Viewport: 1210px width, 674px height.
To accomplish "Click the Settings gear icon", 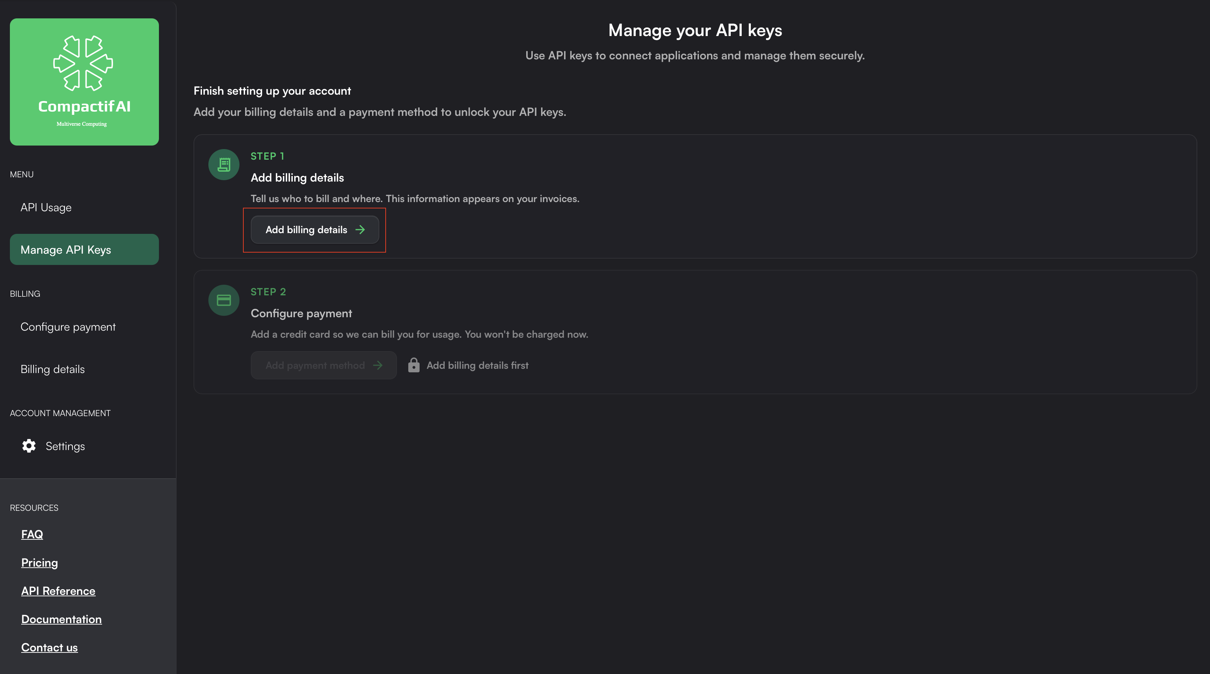I will pos(29,446).
